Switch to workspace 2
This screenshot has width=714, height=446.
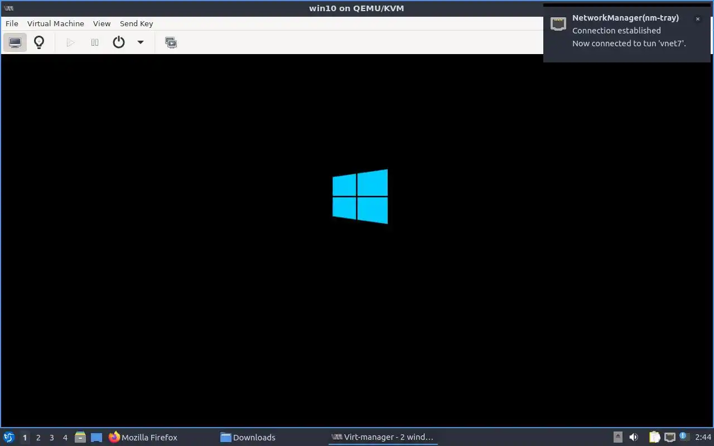(x=38, y=438)
